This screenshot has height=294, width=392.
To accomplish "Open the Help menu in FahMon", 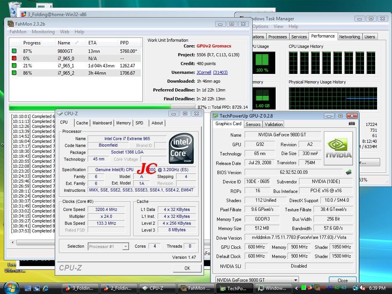I will tap(79, 32).
